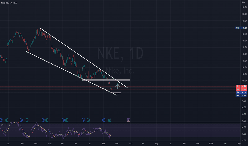Click the 210.00 price axis label
This screenshot has width=248, height=146.
244,7
